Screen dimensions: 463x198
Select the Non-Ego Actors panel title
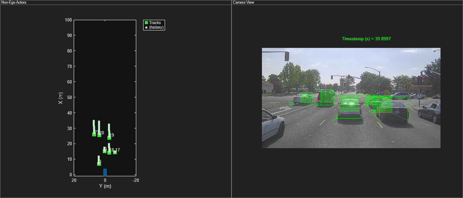(14, 2)
